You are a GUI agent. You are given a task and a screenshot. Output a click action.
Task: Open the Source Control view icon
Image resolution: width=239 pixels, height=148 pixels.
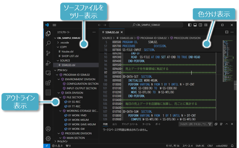(48, 53)
